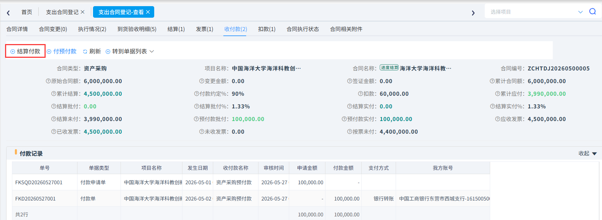The height and width of the screenshot is (220, 602).
Task: Click the search magnifier icon beside 选择项目
Action: (593, 12)
